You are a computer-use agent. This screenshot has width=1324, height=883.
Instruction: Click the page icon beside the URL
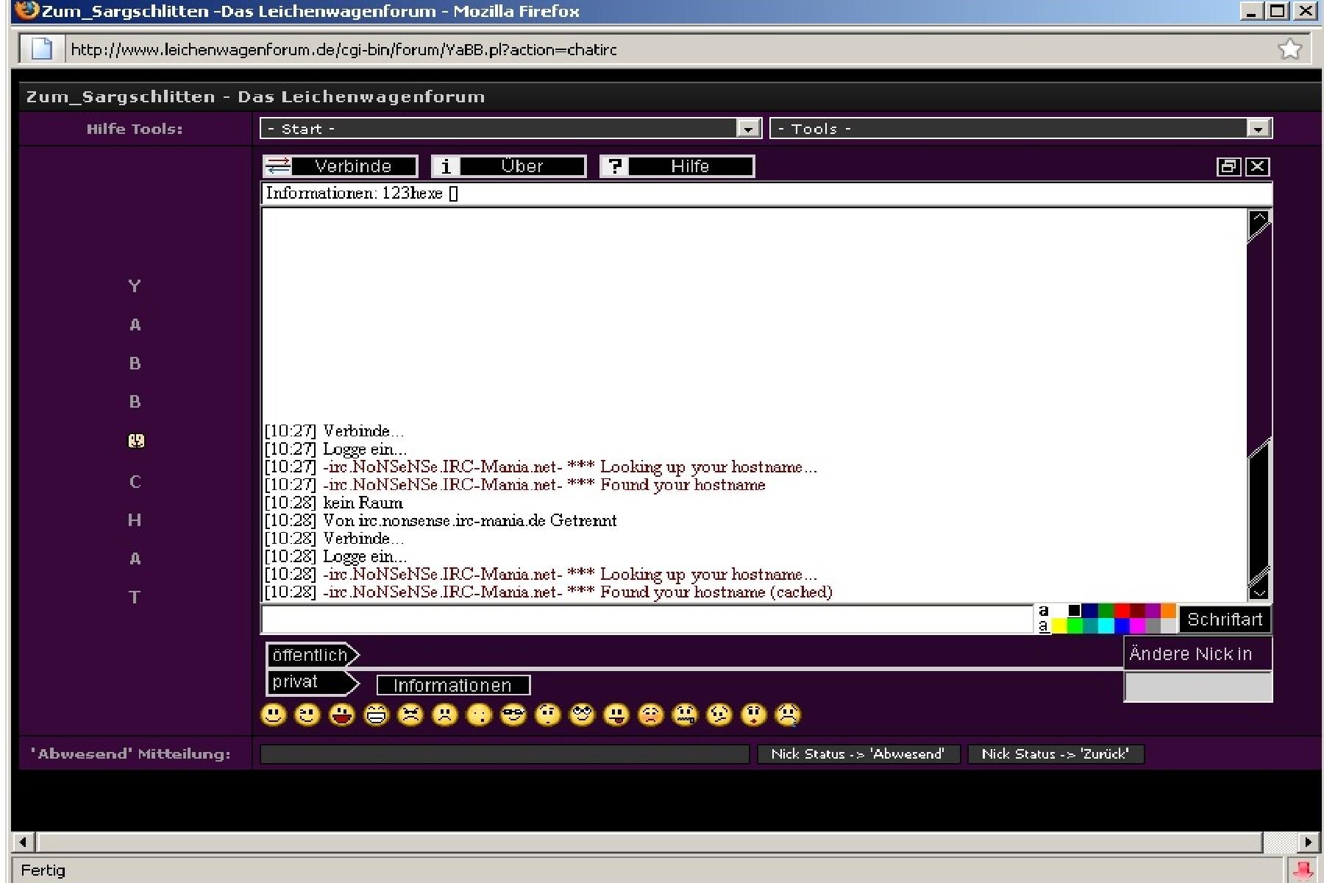coord(42,49)
